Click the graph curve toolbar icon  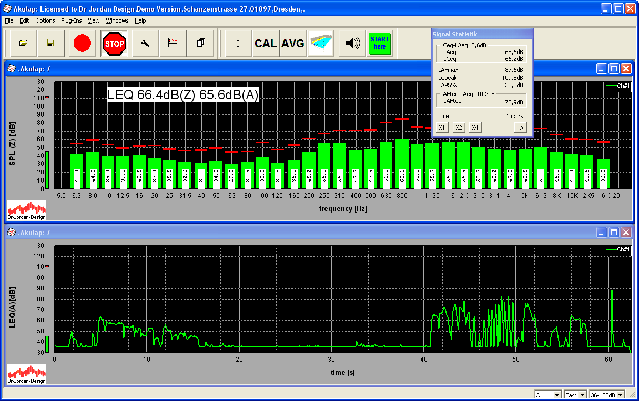[173, 43]
